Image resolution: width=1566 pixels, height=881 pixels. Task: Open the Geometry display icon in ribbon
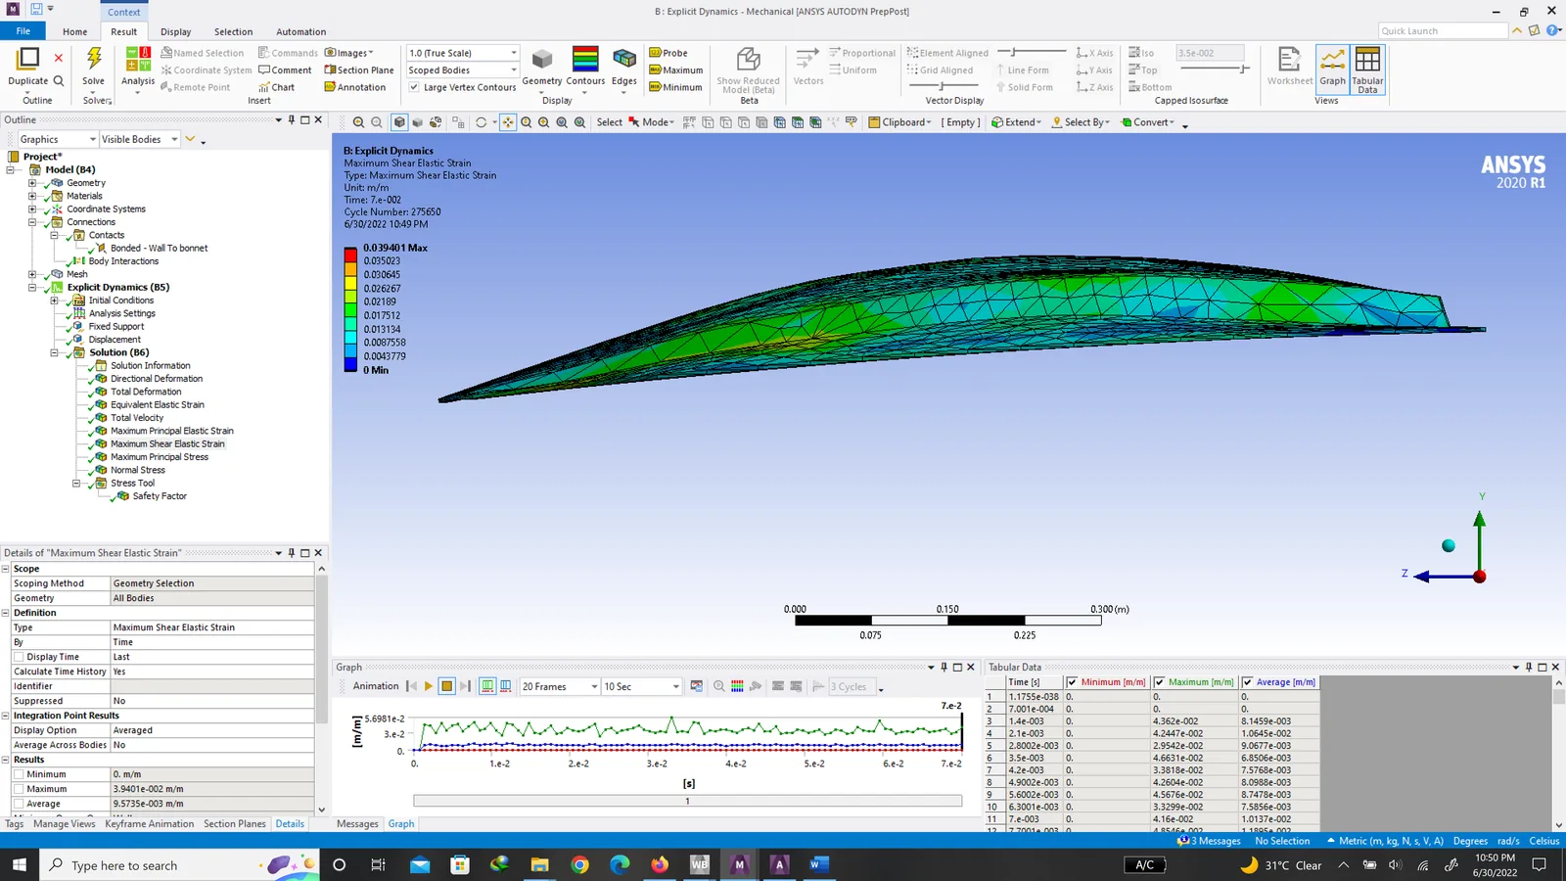[542, 59]
